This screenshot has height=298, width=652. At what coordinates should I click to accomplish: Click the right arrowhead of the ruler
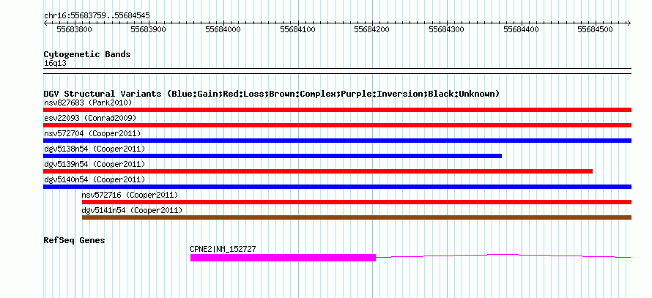pos(629,23)
